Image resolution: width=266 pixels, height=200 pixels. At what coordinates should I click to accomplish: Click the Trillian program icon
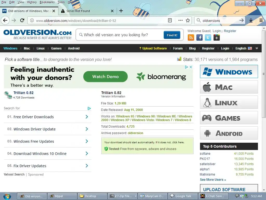tap(8, 95)
